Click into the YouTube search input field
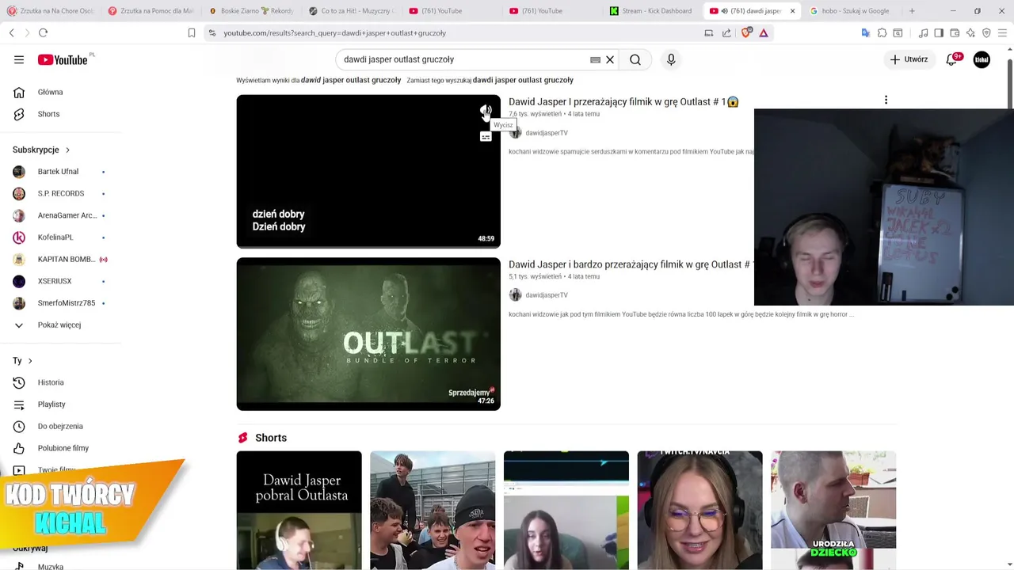The width and height of the screenshot is (1014, 570). click(x=463, y=59)
